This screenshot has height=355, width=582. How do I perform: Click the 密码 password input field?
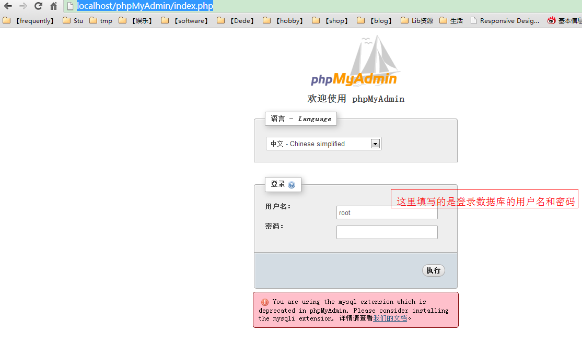pos(387,232)
